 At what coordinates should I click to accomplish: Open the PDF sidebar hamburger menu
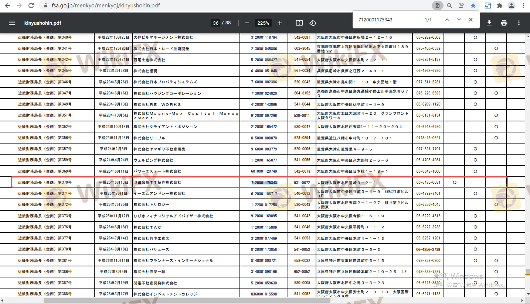tap(12, 23)
